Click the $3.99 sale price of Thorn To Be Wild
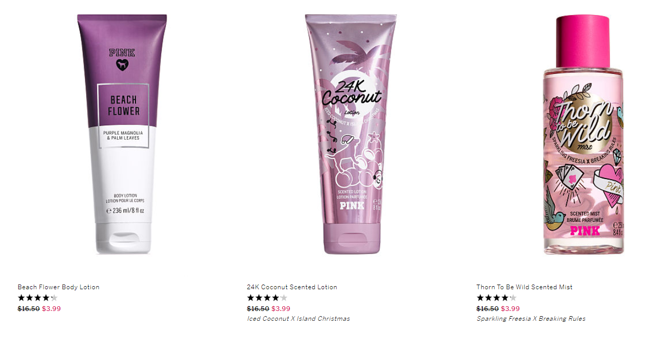Viewport: 669px width, 342px height. (x=510, y=309)
